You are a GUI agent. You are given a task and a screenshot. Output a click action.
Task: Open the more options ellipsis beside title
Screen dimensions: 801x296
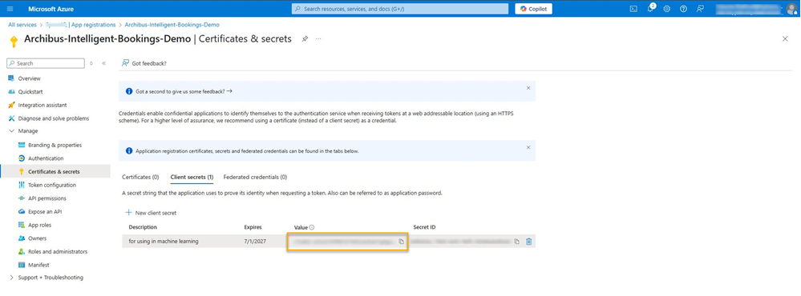318,38
